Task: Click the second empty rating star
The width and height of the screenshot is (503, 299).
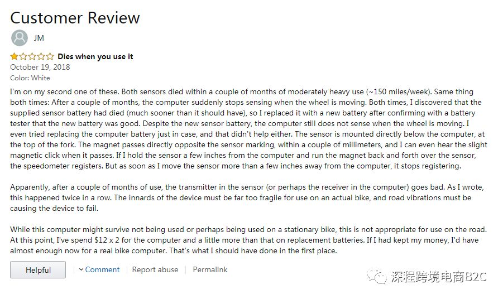Action: coord(23,57)
